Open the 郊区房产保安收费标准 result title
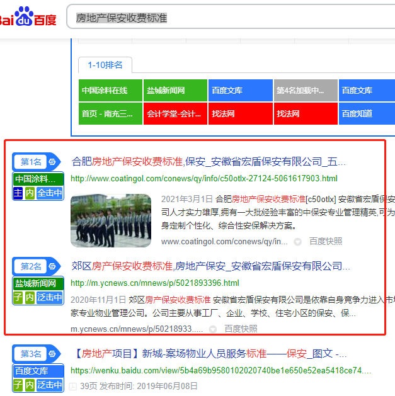This screenshot has height=396, width=395. [211, 266]
